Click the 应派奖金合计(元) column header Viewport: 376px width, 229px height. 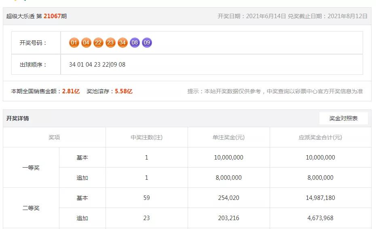click(320, 137)
